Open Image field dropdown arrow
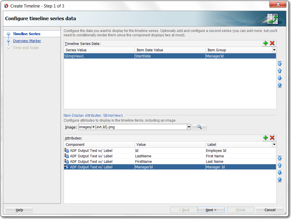Image resolution: width=291 pixels, height=219 pixels. tap(189, 127)
